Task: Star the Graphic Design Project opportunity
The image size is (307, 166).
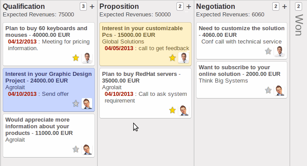Action: point(76,103)
